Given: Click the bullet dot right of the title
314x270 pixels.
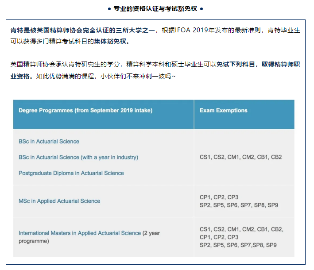Looking at the screenshot, I should tap(202, 8).
